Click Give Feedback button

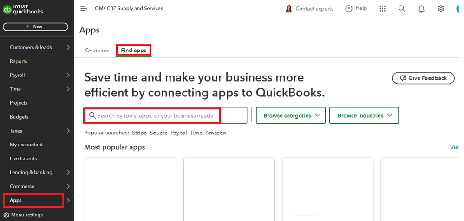point(423,78)
